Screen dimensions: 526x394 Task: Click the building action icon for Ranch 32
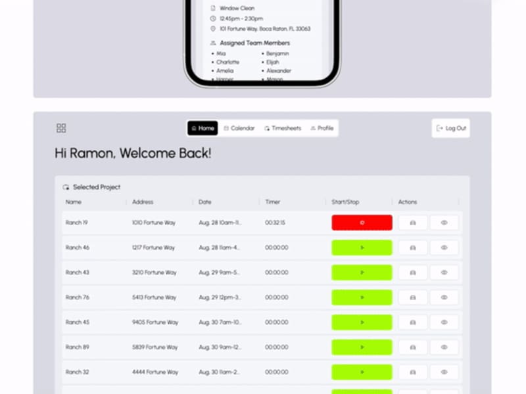(413, 372)
